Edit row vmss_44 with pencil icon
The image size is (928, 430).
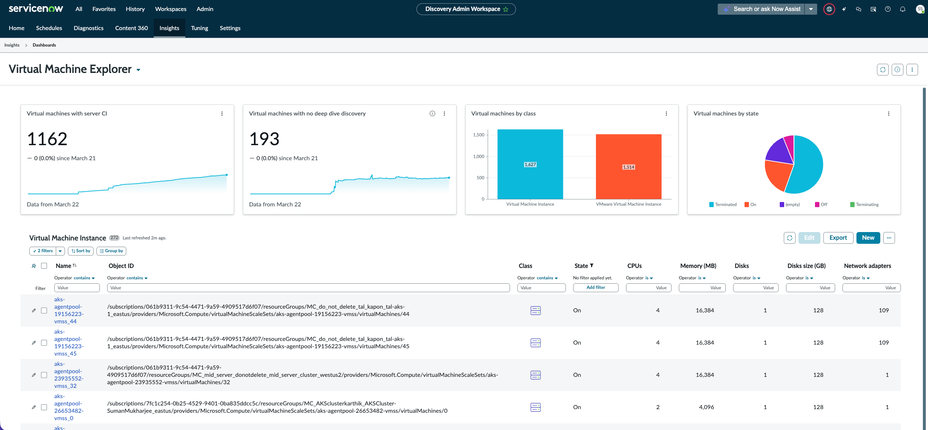click(x=34, y=310)
